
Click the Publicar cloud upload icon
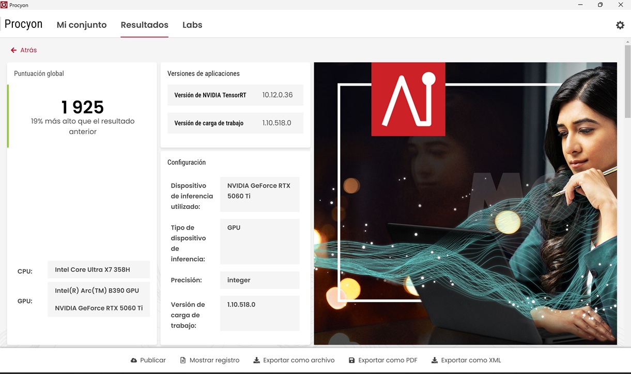click(134, 361)
